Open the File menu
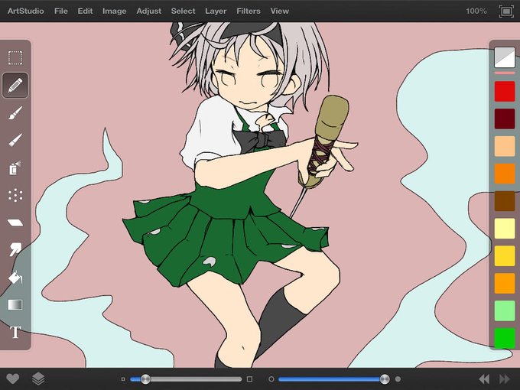The width and height of the screenshot is (520, 390). (60, 11)
